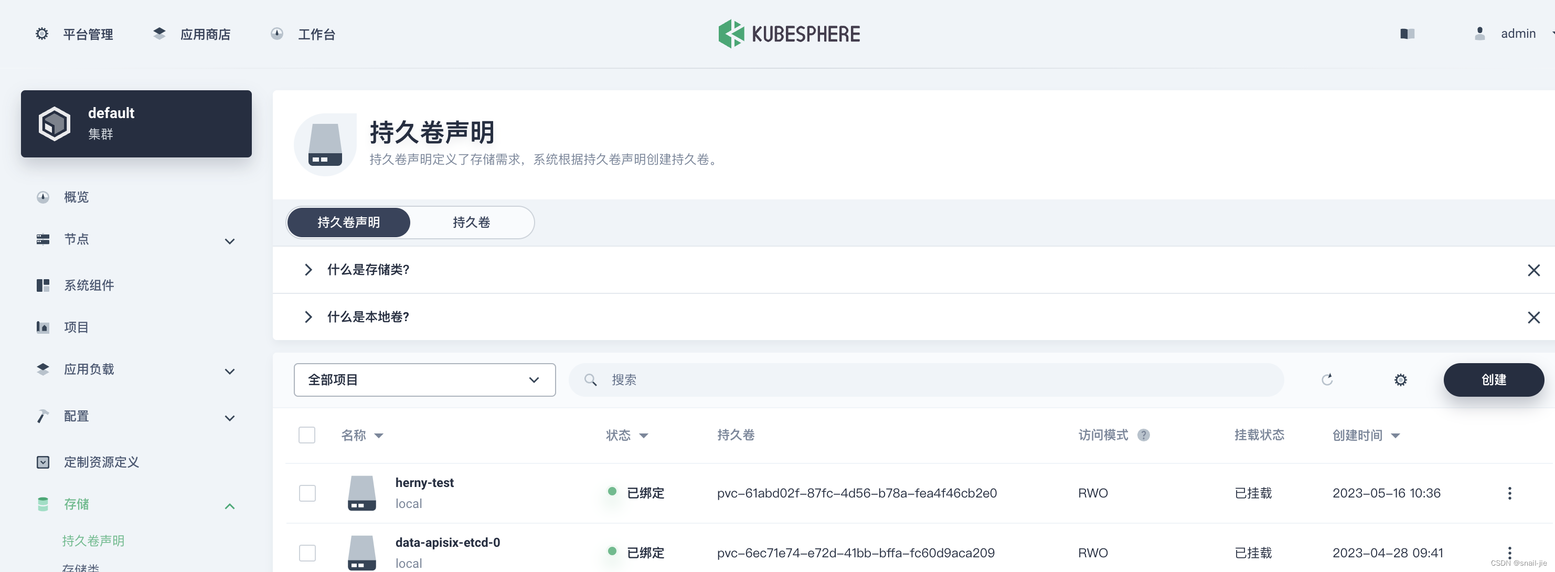Open the 全部项目 project dropdown
The image size is (1555, 572).
tap(424, 380)
